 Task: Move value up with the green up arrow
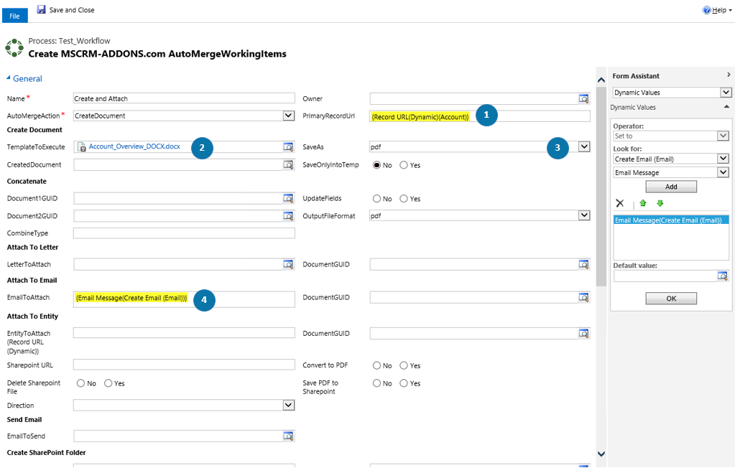coord(643,203)
